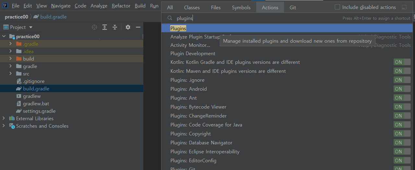Image resolution: width=415 pixels, height=170 pixels.
Task: Expand the gradle folder
Action: (x=11, y=66)
